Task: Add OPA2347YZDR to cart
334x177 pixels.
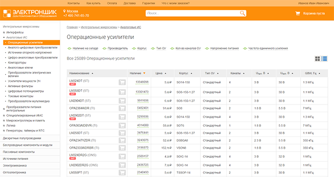Action: coord(122,140)
